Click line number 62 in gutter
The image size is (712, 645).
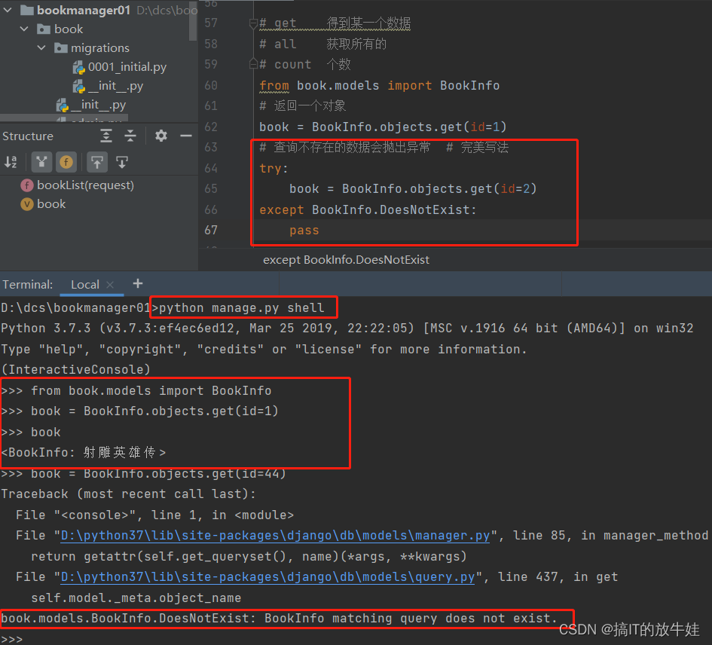(x=211, y=127)
